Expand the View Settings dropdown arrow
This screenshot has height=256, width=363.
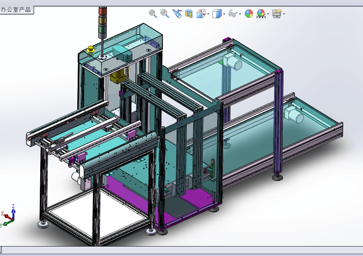pos(284,14)
